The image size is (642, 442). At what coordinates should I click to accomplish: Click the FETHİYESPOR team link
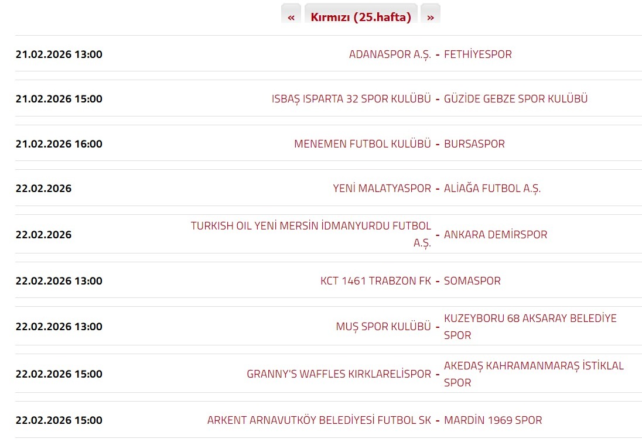tap(478, 54)
